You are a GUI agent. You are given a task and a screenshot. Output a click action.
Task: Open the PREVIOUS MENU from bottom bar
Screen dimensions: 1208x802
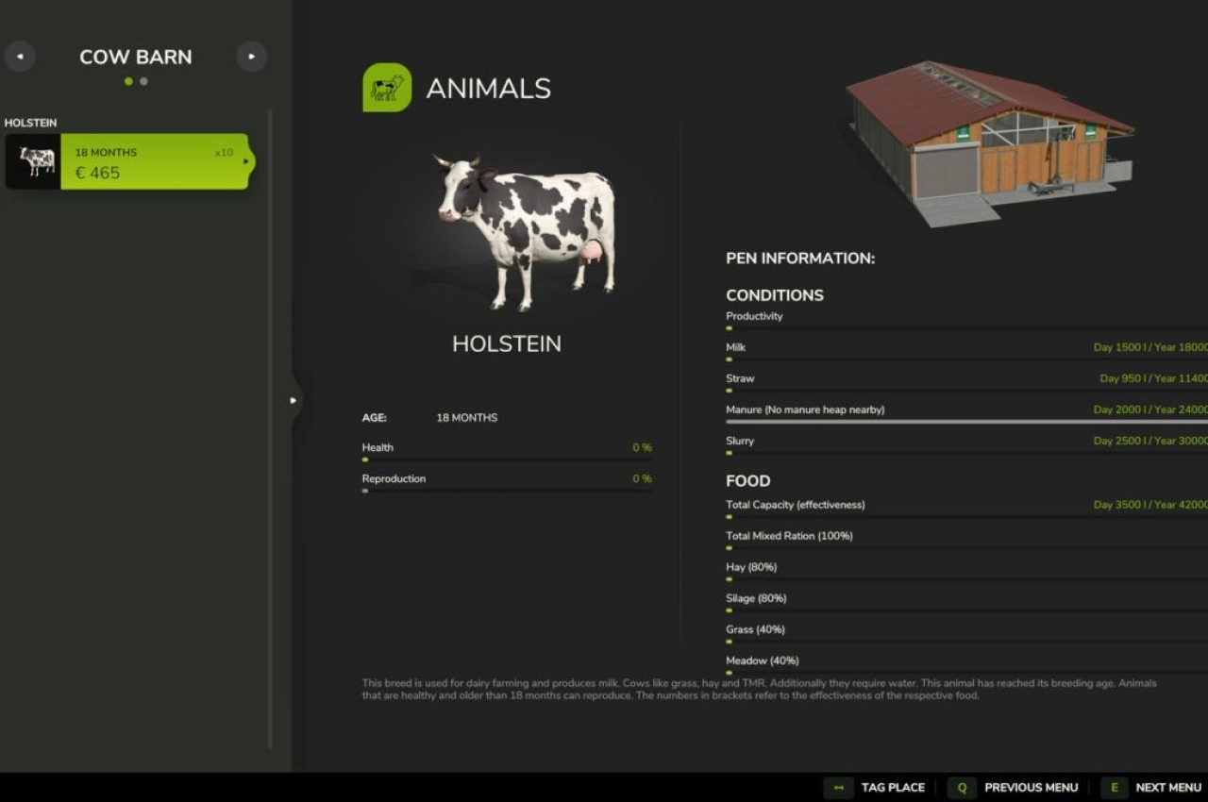(1032, 787)
